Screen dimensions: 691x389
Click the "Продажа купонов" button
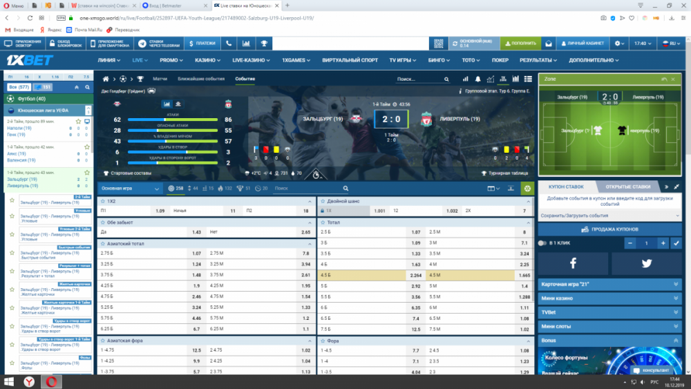click(x=610, y=229)
